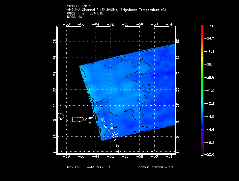239x181 pixels.
Task: Click the 'AMSU-A Channel 7 (54.94GHz) Brightness Temperature (C)' heading
Action: [x=116, y=10]
